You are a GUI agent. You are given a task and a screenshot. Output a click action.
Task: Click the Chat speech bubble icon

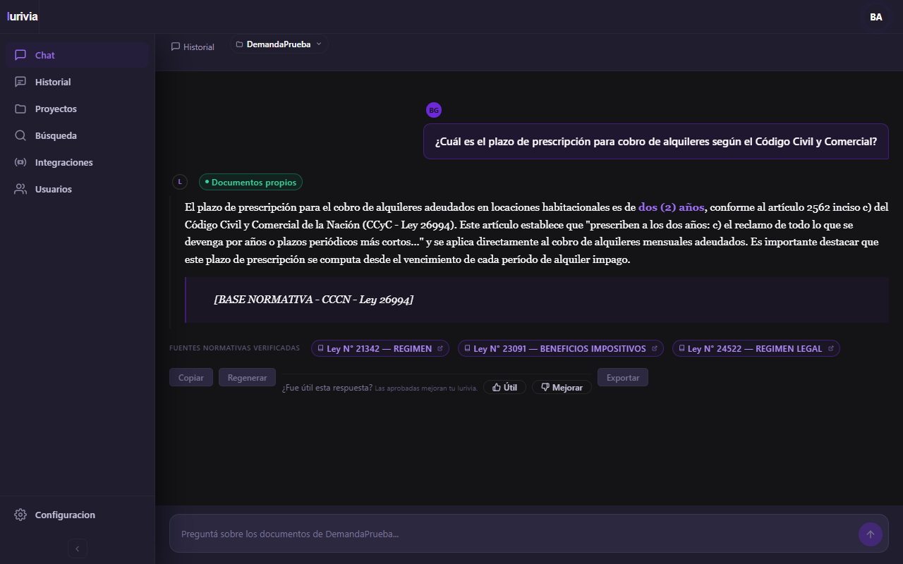pos(20,55)
